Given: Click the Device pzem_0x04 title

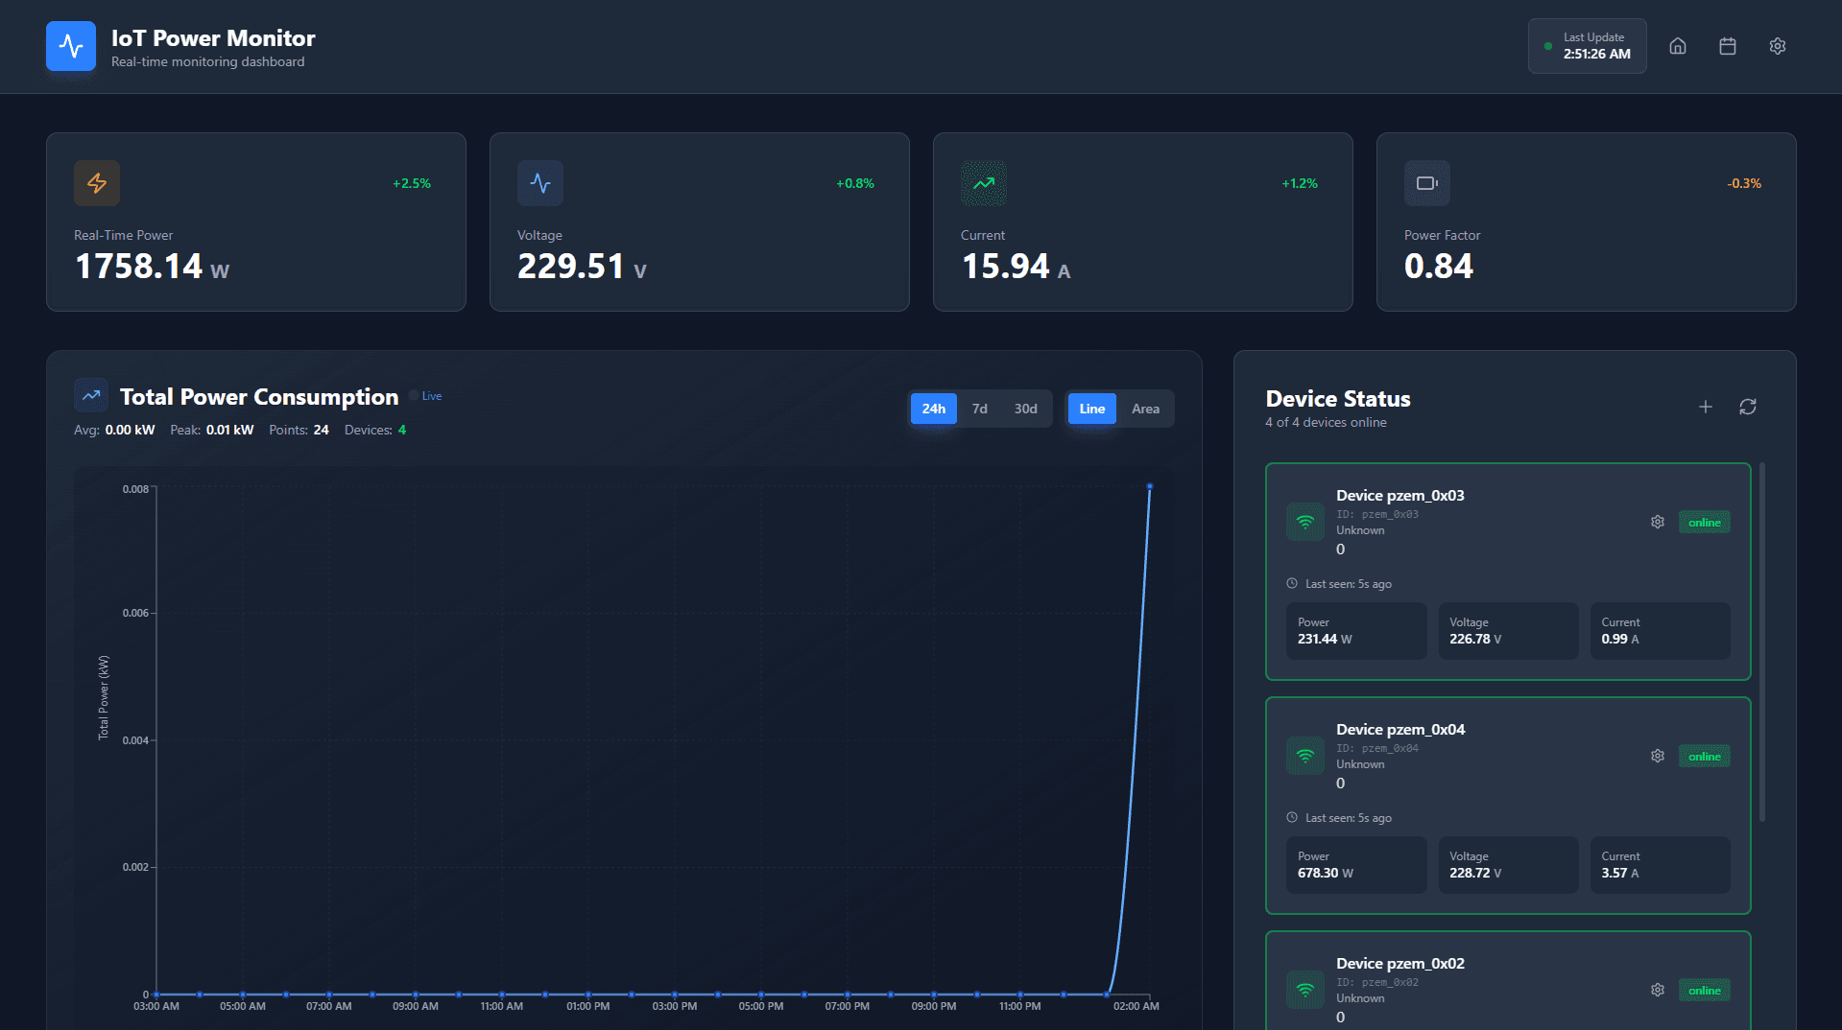Looking at the screenshot, I should (x=1400, y=729).
